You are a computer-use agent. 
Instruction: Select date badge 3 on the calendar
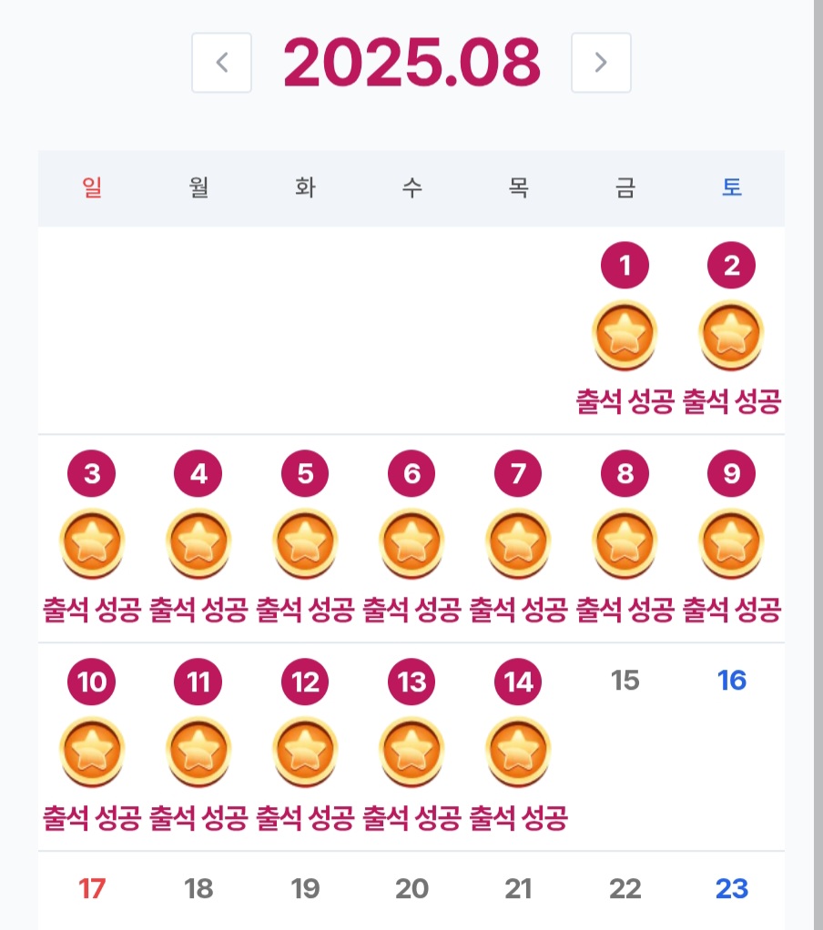click(x=92, y=473)
